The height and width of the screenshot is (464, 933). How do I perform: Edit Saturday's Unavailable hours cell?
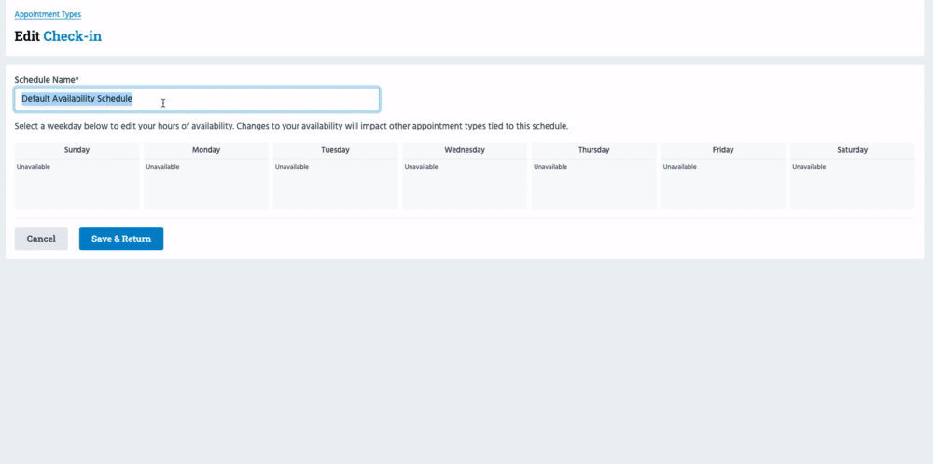click(852, 184)
